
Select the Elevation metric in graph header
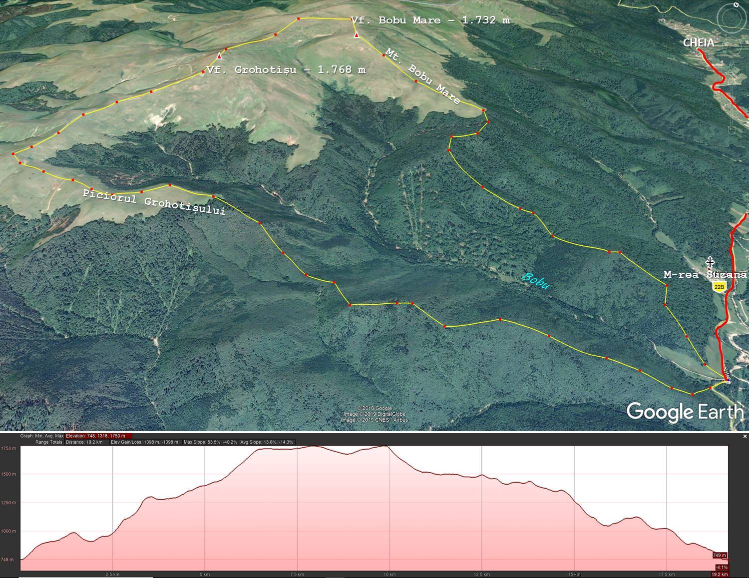[x=98, y=436]
